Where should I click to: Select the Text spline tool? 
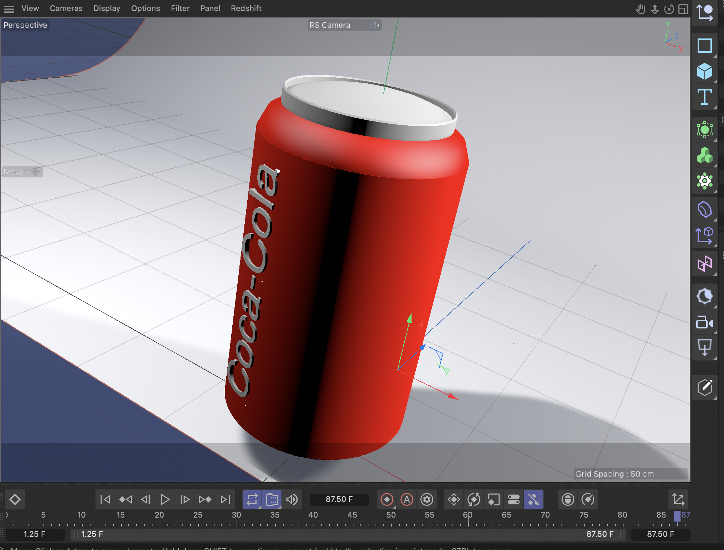coord(704,97)
